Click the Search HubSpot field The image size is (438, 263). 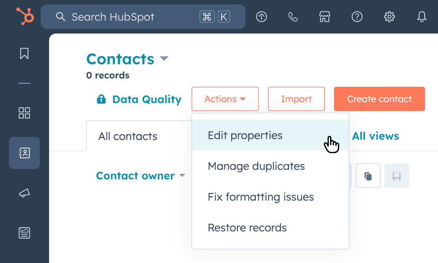tap(143, 16)
